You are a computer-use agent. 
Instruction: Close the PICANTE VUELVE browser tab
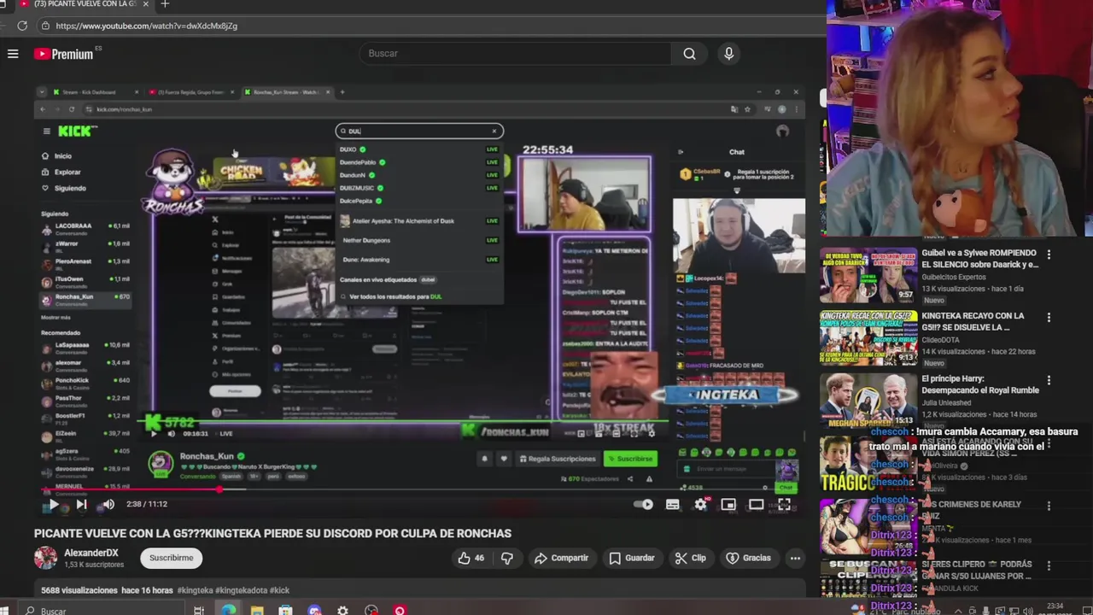coord(145,4)
